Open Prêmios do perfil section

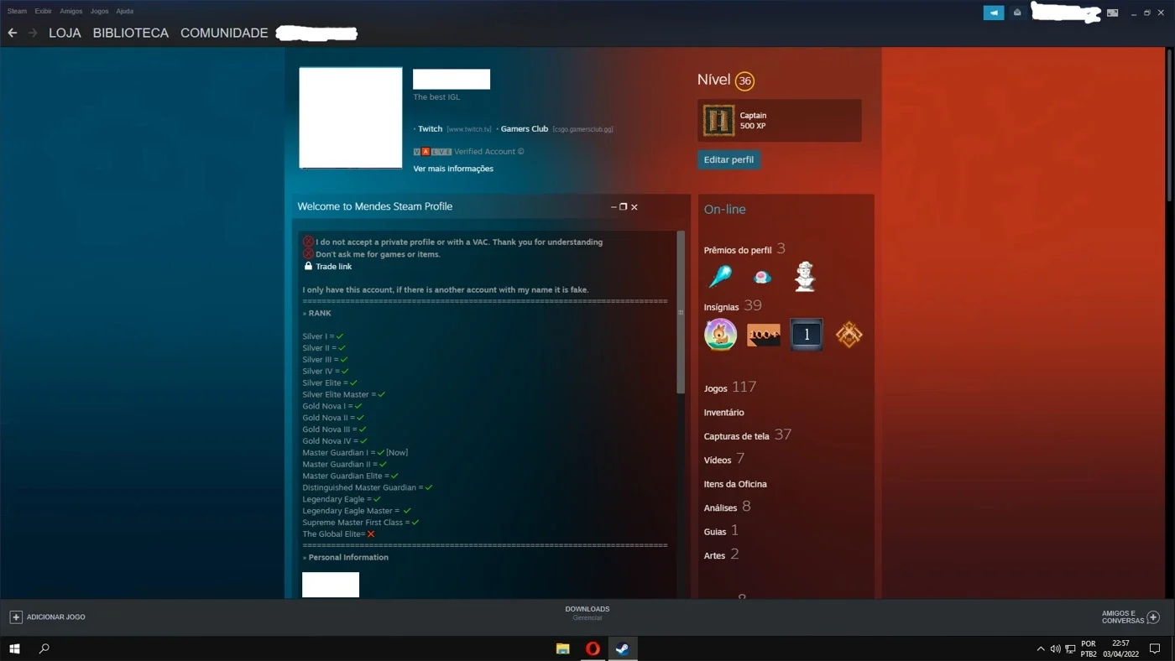[x=738, y=250]
